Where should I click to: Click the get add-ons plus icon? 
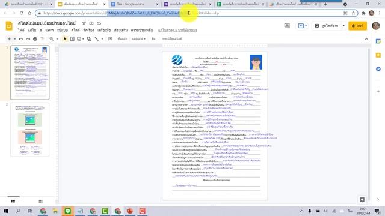[x=378, y=91]
